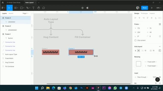Open Frame tool dropdown arrow
Viewport: 163px width, 91px height.
coord(18,8)
